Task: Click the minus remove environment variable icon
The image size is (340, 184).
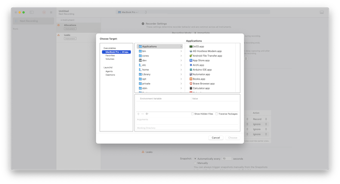Action: tap(142, 114)
